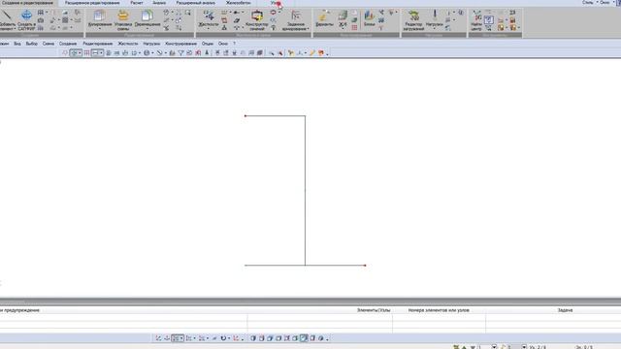
Task: Expand the Копирование dropdown arrow
Action: 99,29
